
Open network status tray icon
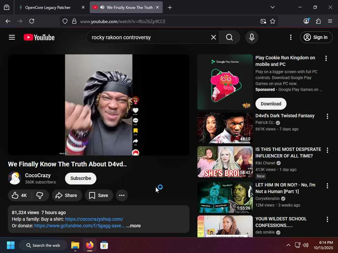coord(298,245)
